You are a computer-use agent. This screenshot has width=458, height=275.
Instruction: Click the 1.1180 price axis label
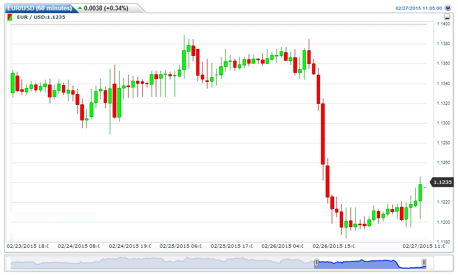[x=443, y=242]
